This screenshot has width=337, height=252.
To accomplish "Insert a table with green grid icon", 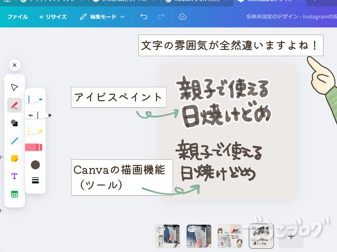I will pos(14,194).
